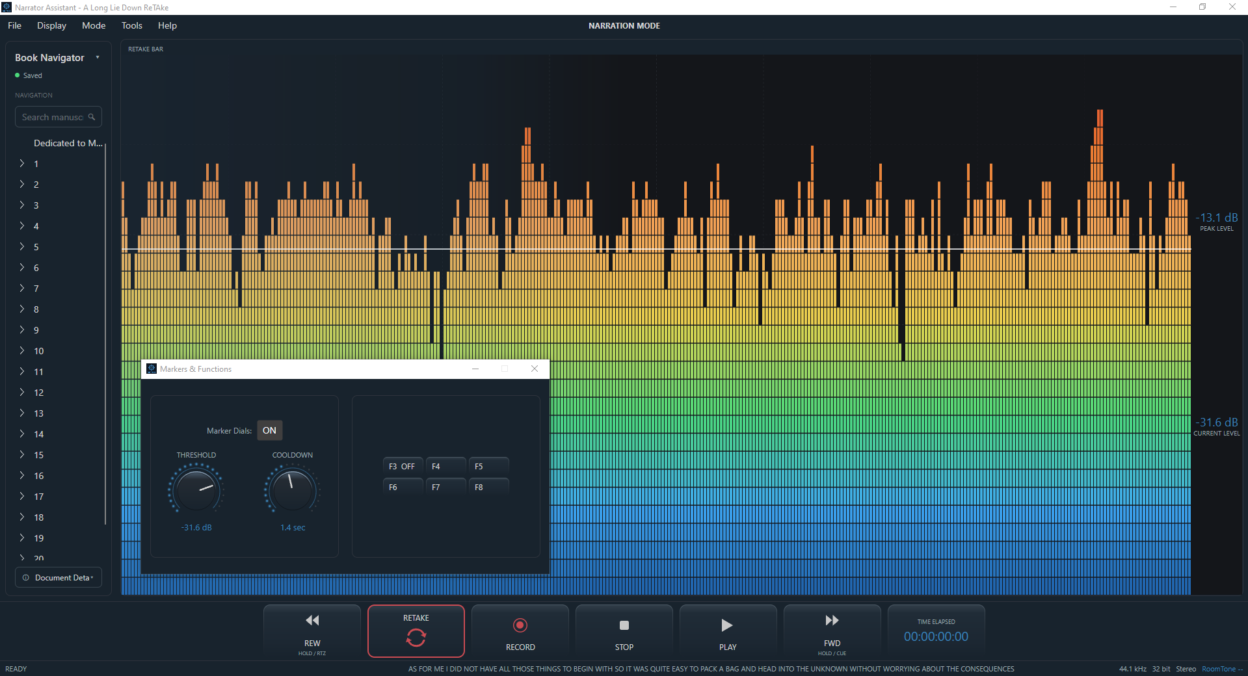
Task: Open the Tools menu
Action: [x=132, y=25]
